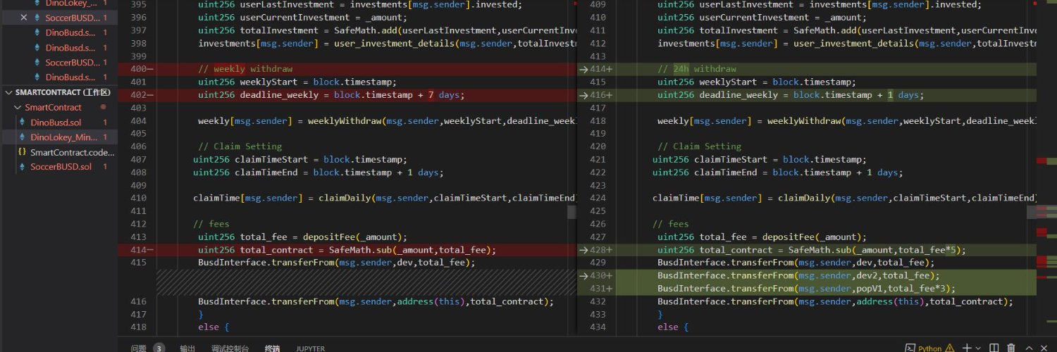Click '// Claim Setting' comment on left line 406
Image resolution: width=1057 pixels, height=352 pixels.
pyautogui.click(x=240, y=146)
